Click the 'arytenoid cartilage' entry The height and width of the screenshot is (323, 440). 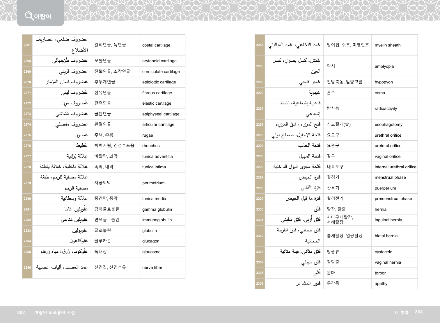coord(159,61)
